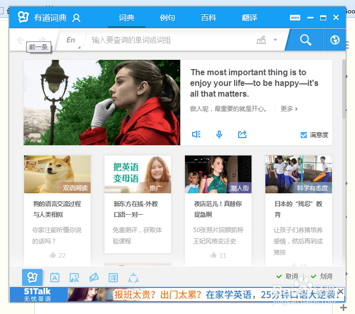Click the Chinese translation 做人呢，最重要的就是开心

click(228, 109)
